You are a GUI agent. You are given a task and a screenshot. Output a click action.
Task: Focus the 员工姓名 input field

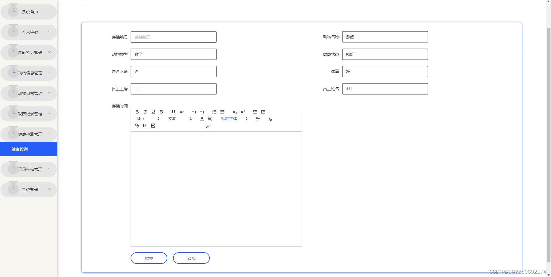(x=385, y=89)
